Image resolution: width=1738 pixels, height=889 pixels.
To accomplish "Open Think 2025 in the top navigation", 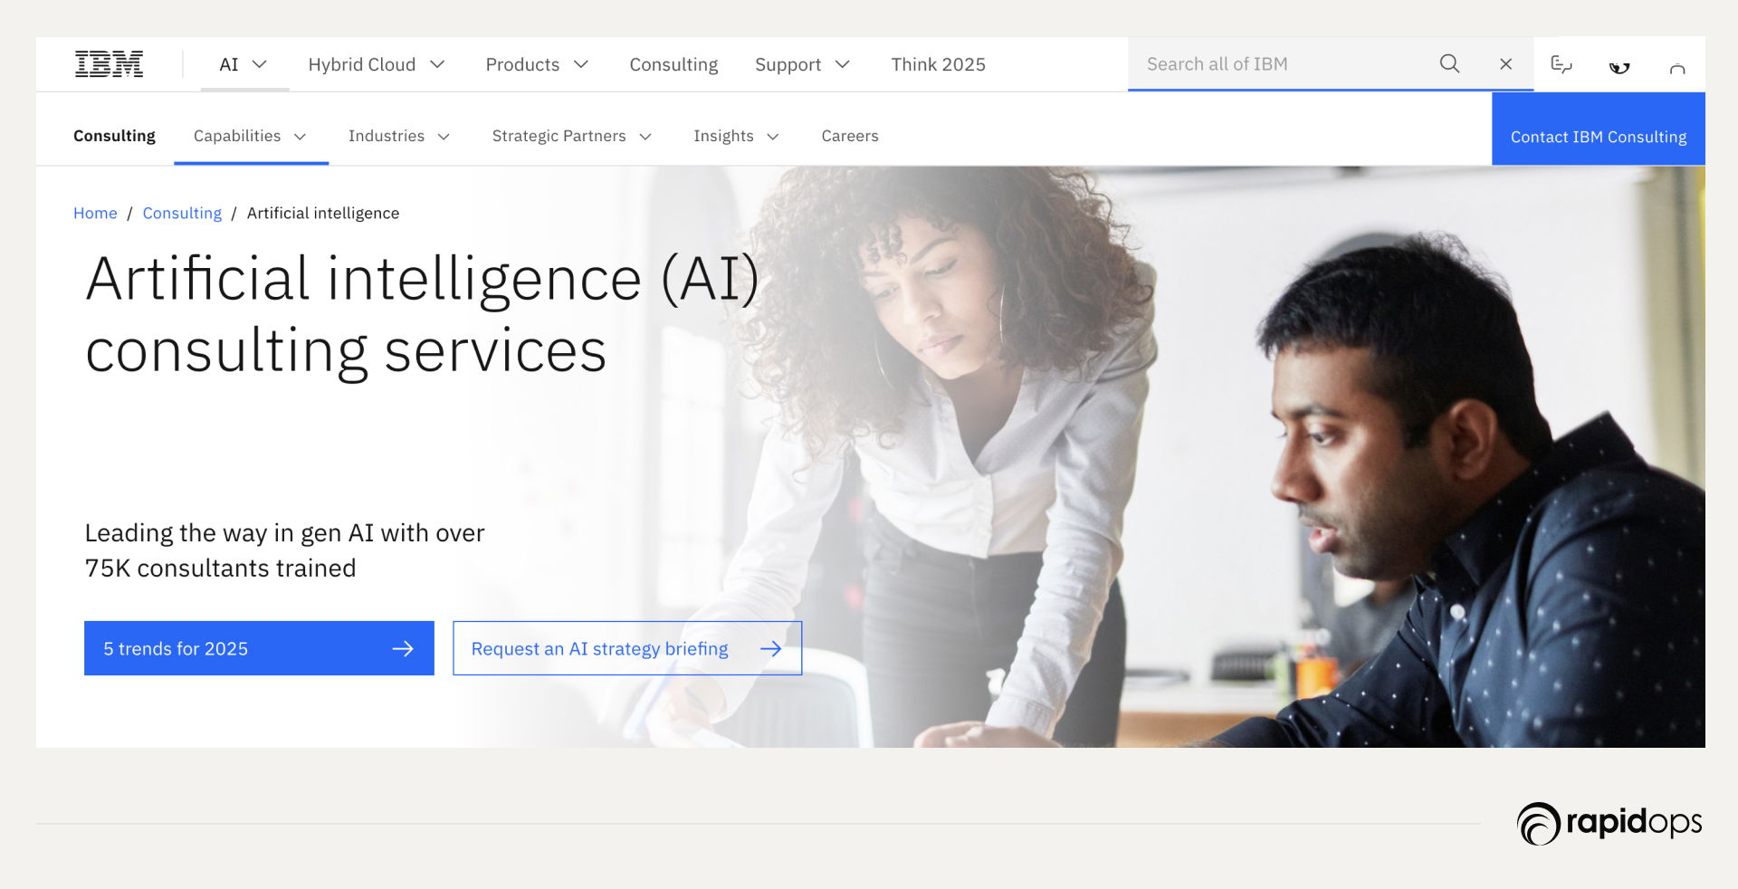I will point(938,64).
